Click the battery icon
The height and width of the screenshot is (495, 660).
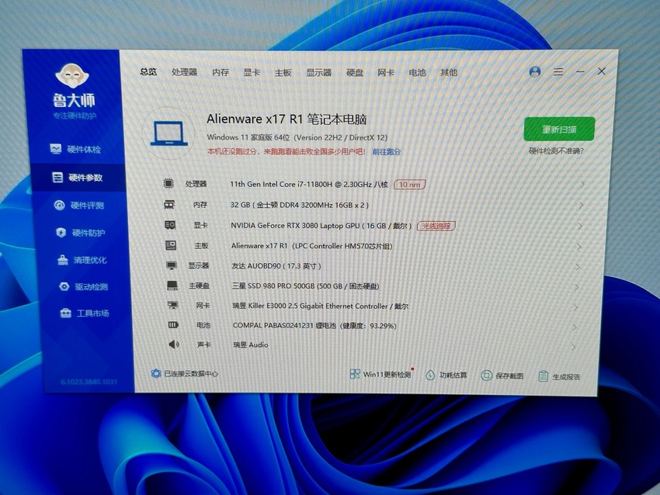click(x=173, y=324)
